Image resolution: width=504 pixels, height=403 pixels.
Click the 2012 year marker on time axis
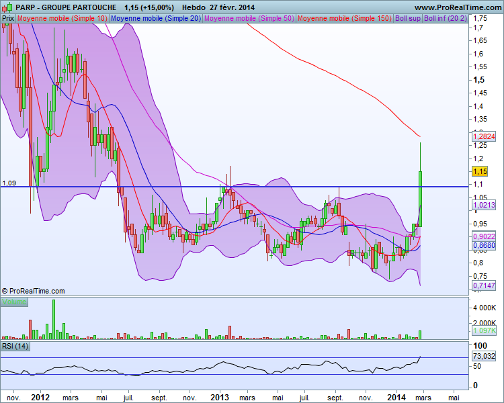(x=40, y=398)
